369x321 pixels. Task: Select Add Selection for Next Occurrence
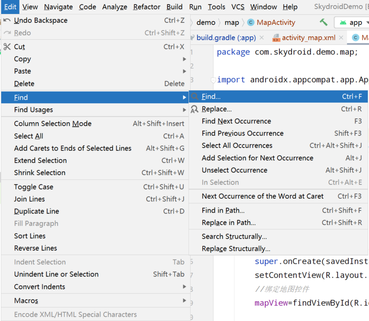pos(279,158)
